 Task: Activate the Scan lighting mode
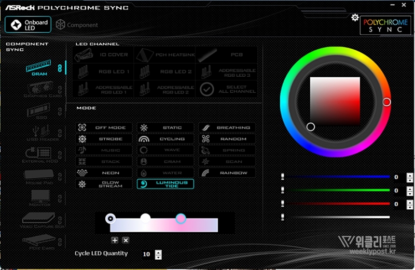(227, 161)
